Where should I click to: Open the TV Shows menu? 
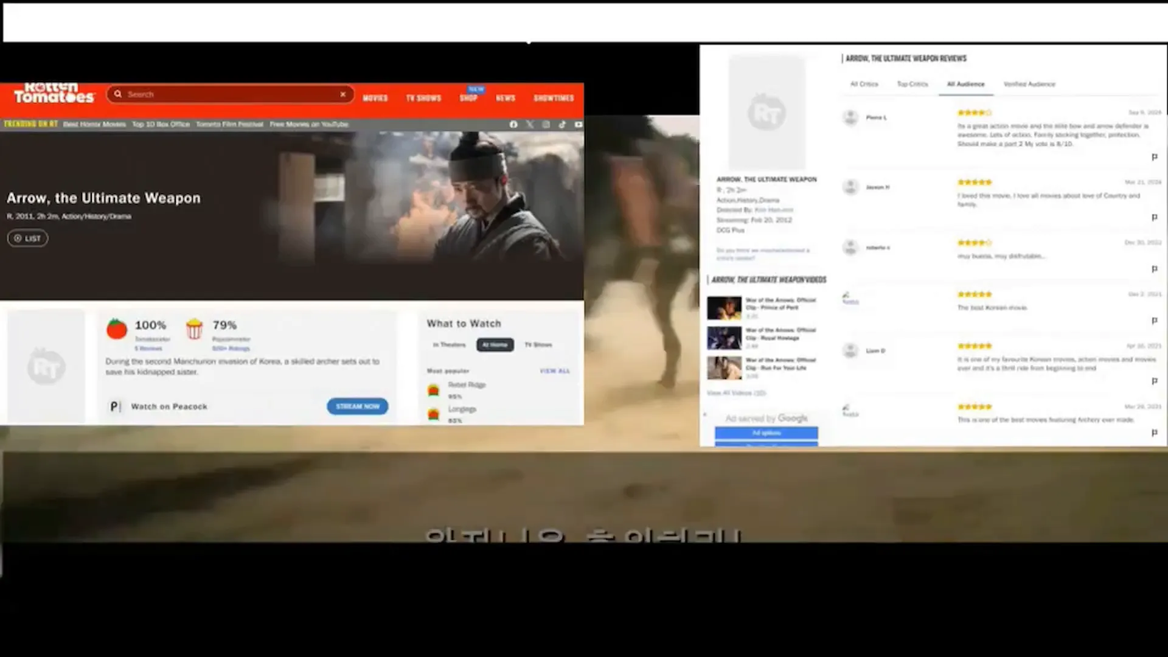pos(423,98)
